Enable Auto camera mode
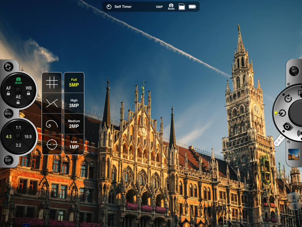Image resolution: width=302 pixels, height=227 pixels. [x=18, y=81]
